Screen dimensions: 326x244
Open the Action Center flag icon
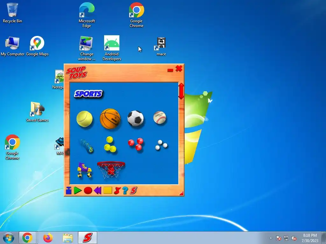tap(279, 238)
